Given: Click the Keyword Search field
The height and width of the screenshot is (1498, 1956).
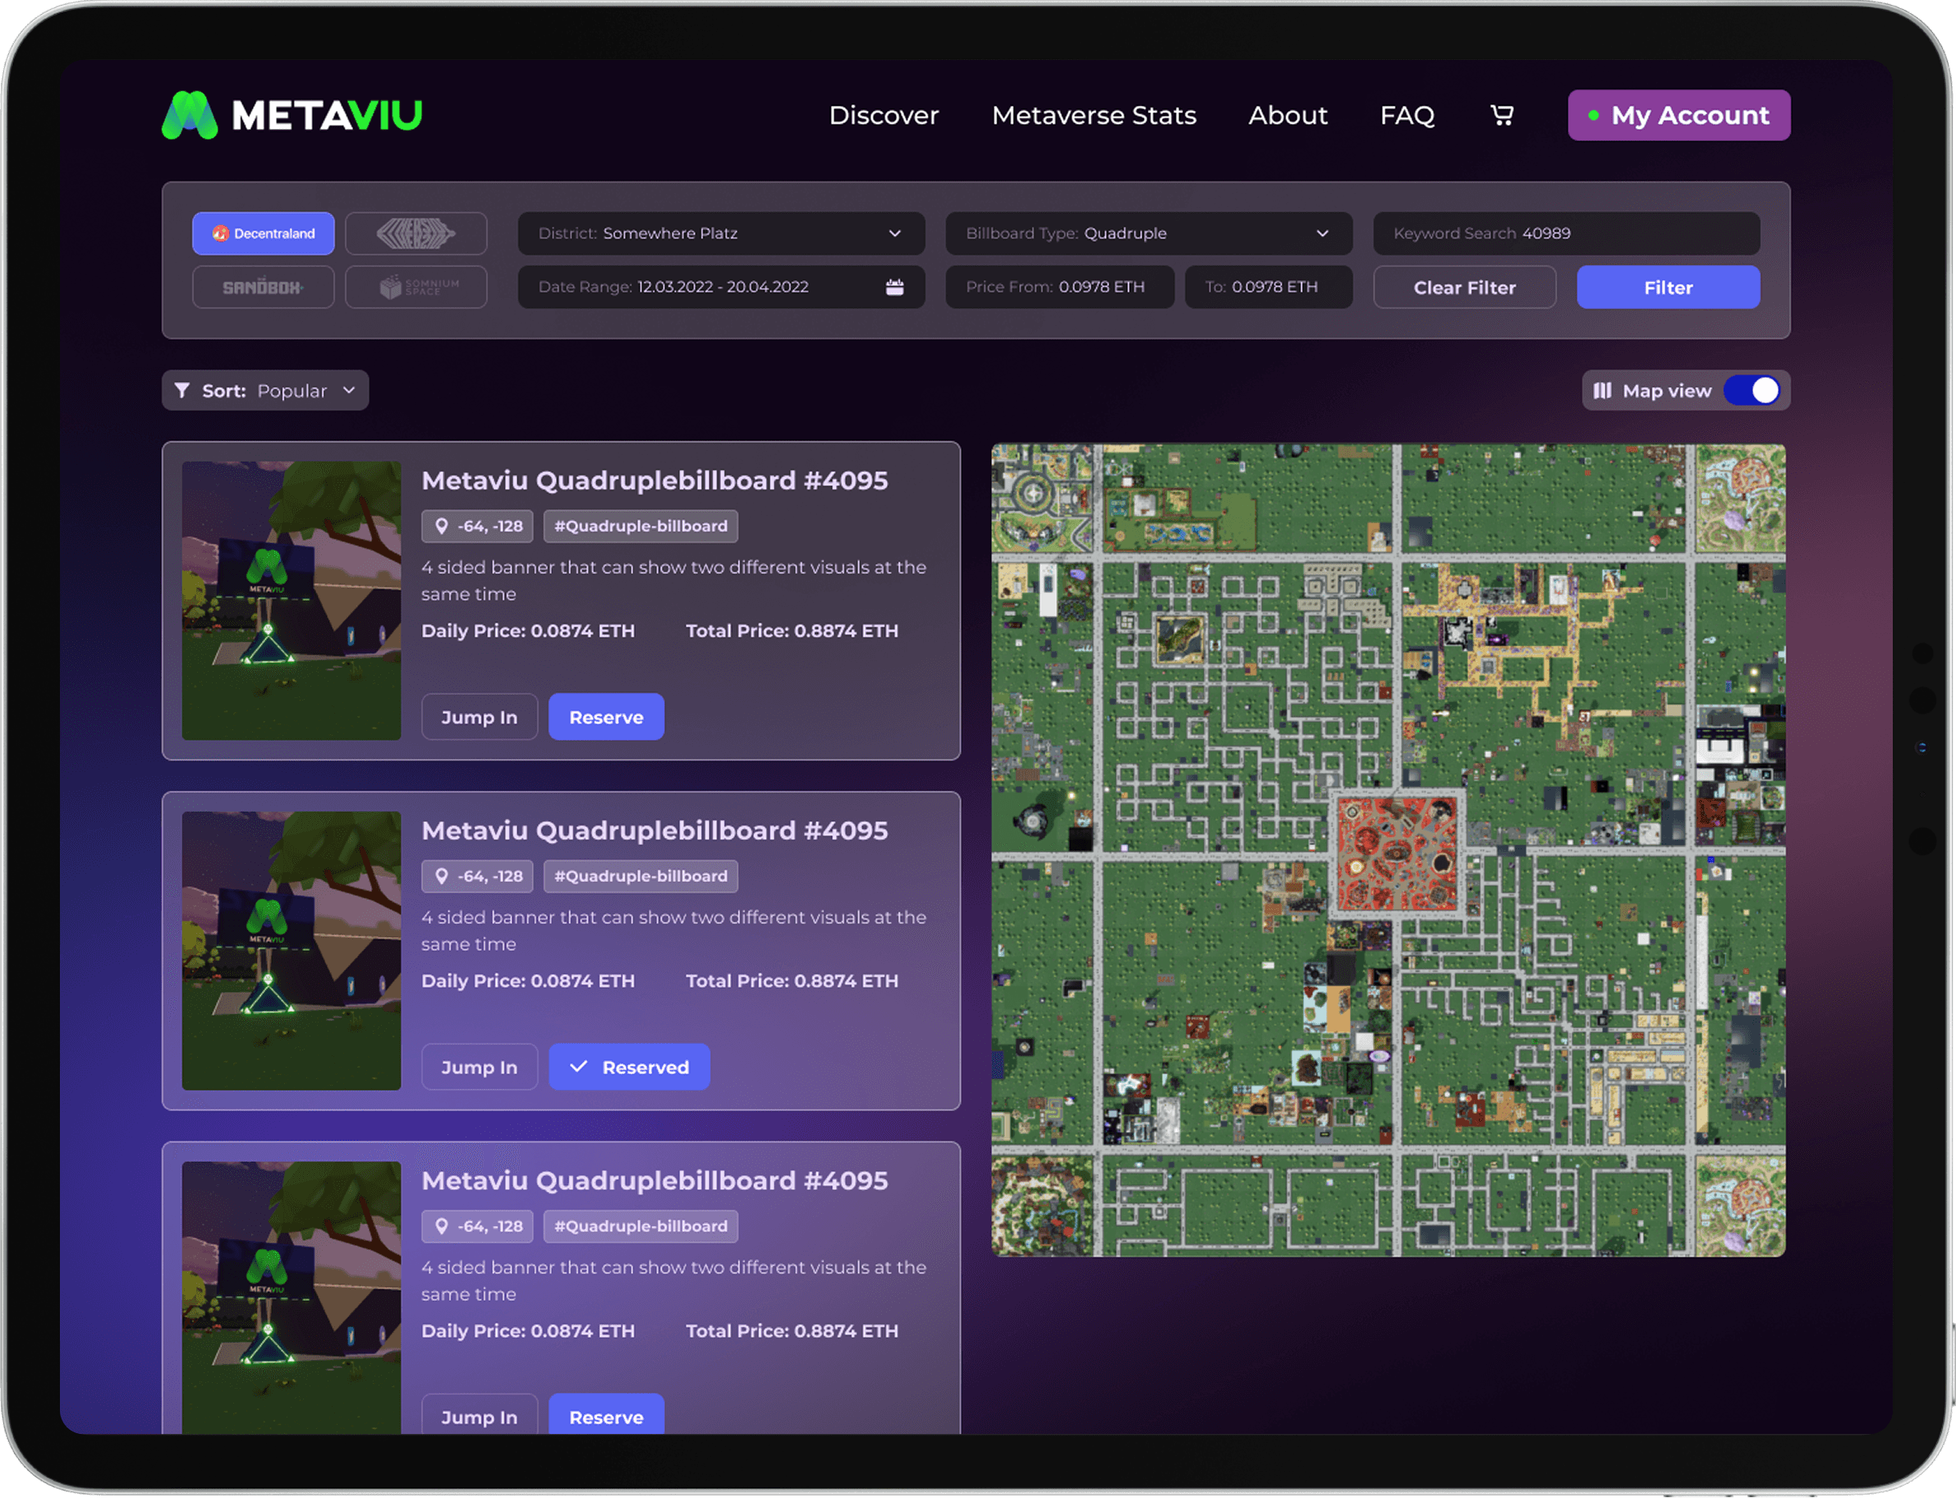Looking at the screenshot, I should pos(1565,233).
